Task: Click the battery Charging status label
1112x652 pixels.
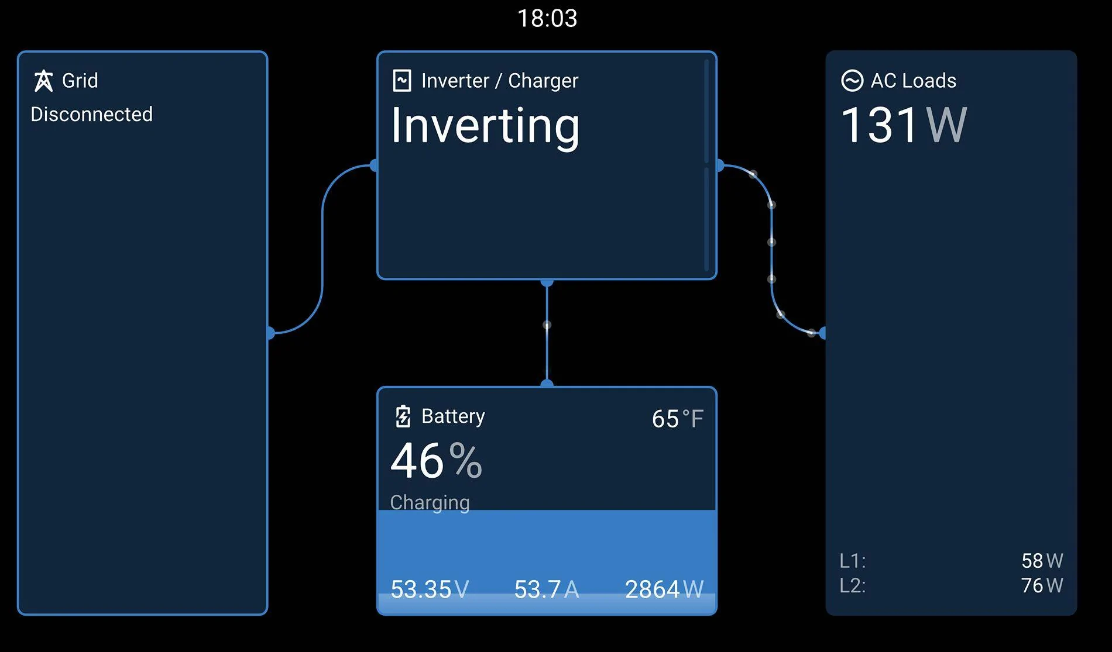Action: (x=430, y=502)
